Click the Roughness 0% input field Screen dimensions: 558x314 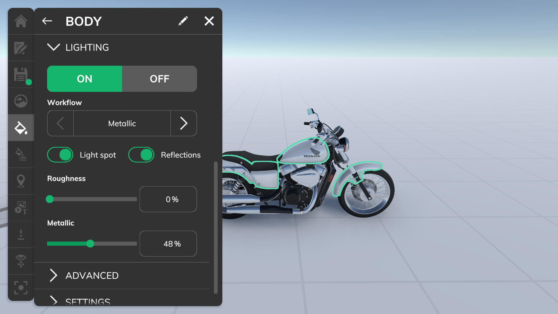point(168,199)
